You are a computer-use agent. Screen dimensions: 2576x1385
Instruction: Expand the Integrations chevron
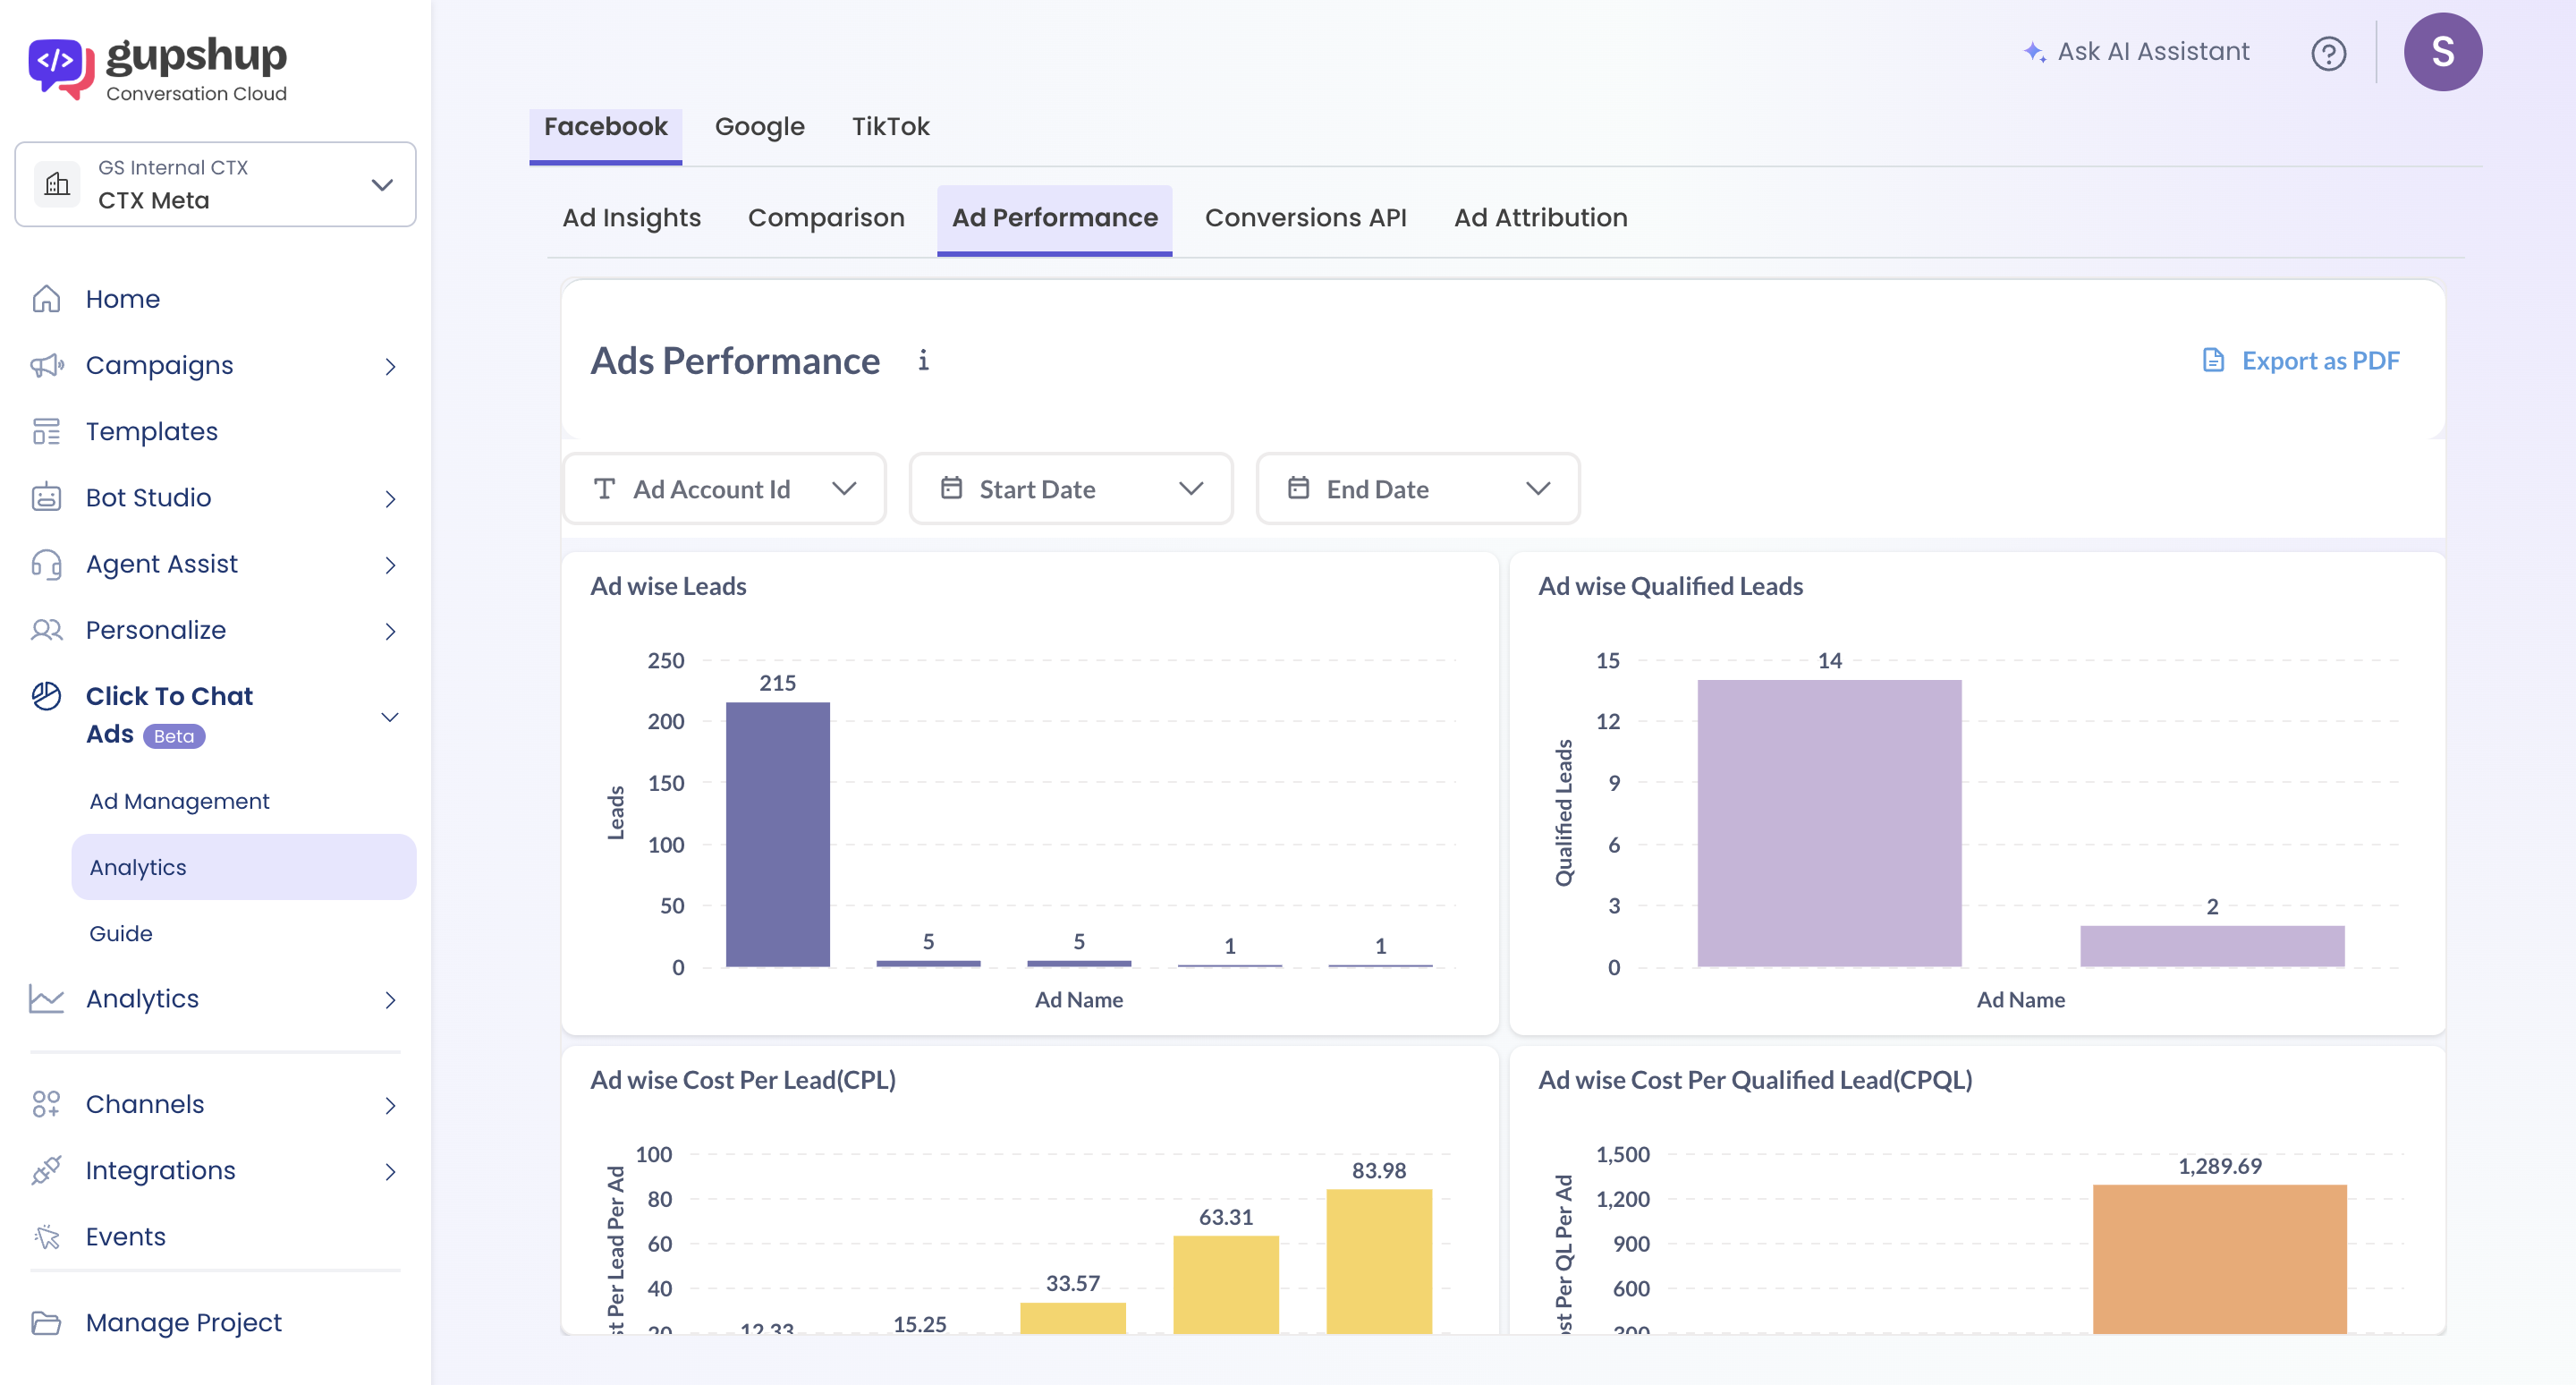click(x=390, y=1172)
